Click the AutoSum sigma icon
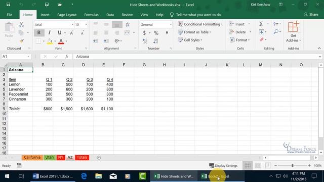 261,24
